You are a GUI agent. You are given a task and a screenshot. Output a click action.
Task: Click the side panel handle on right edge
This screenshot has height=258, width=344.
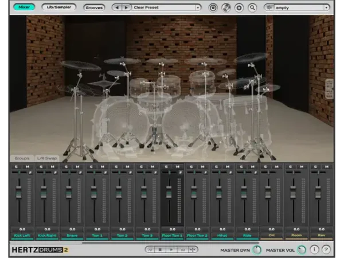329,89
